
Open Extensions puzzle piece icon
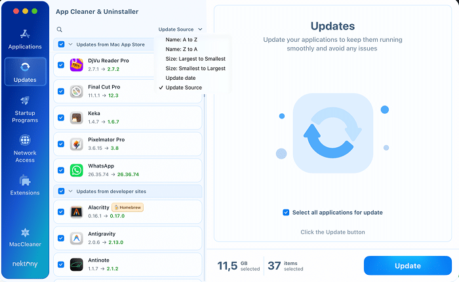point(25,180)
